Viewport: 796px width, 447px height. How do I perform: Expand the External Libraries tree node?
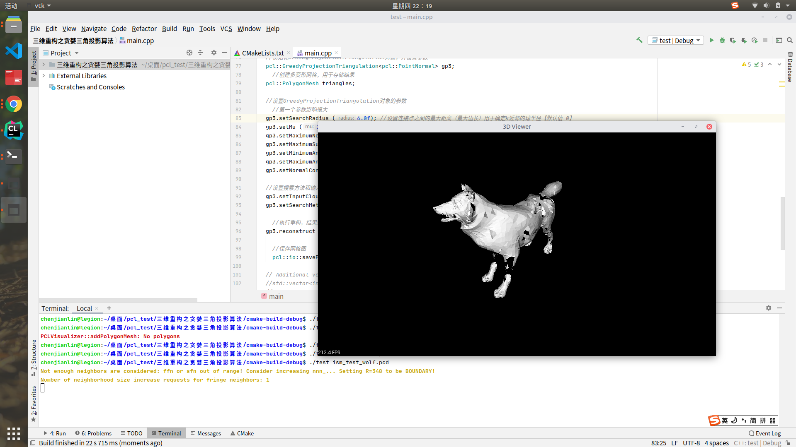tap(44, 76)
